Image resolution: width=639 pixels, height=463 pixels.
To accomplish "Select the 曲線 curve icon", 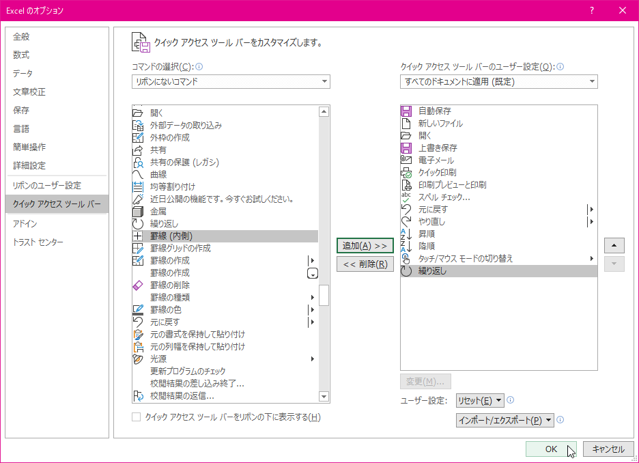I will (x=138, y=174).
